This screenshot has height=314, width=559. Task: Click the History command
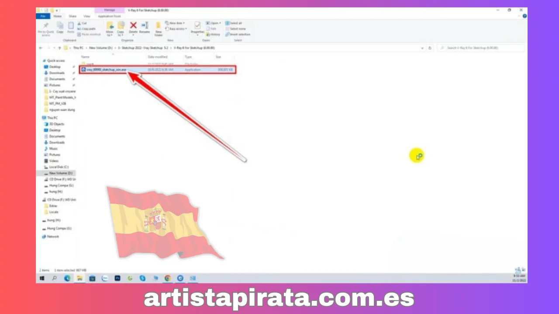tap(214, 34)
